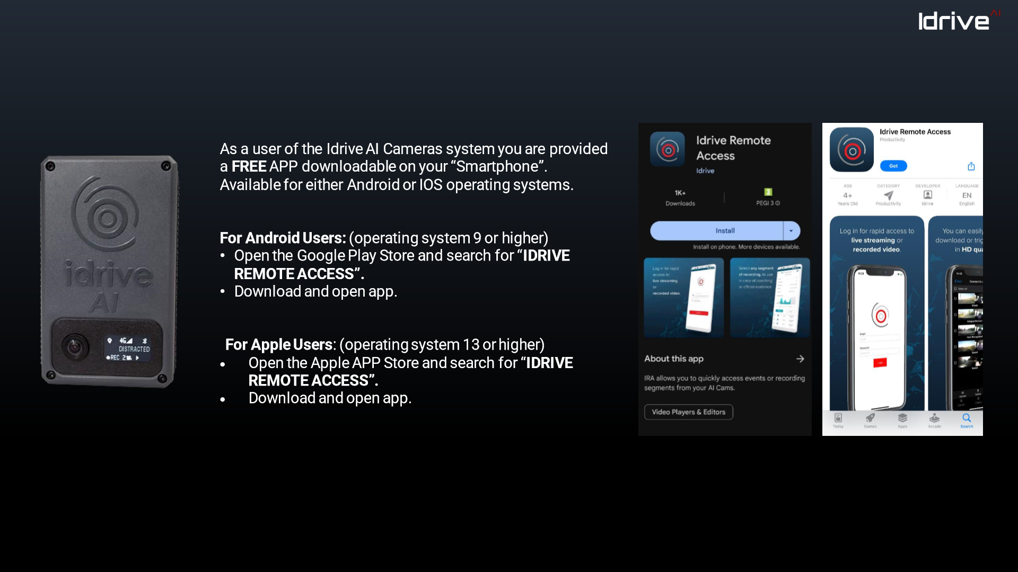
Task: Click the blue Get button
Action: [x=893, y=166]
